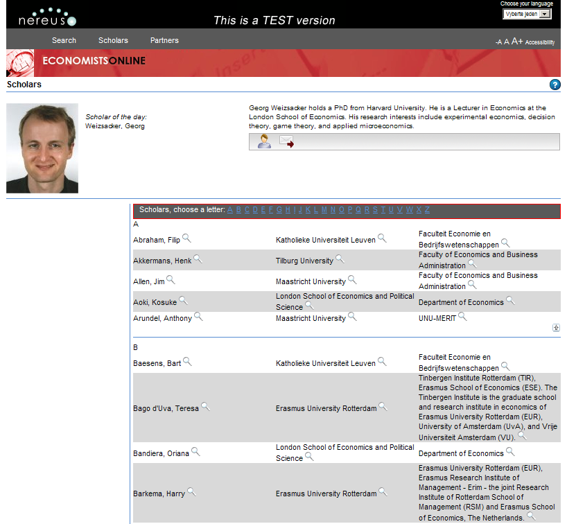The width and height of the screenshot is (567, 524).
Task: Click the UNU-MERIT text
Action: point(437,319)
